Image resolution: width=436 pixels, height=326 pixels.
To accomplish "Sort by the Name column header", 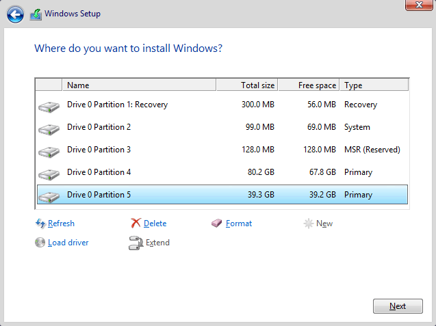I will 139,85.
